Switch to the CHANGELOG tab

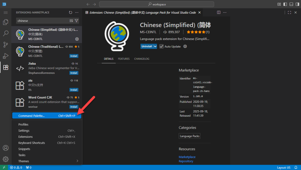(x=142, y=59)
